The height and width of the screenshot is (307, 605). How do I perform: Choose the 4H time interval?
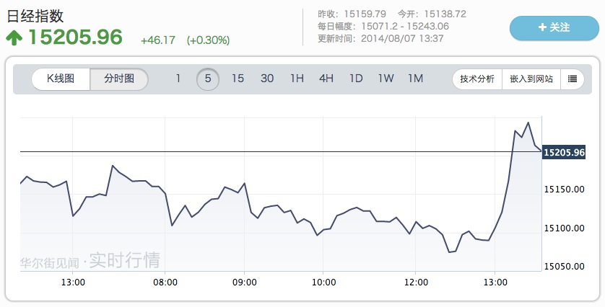(326, 79)
